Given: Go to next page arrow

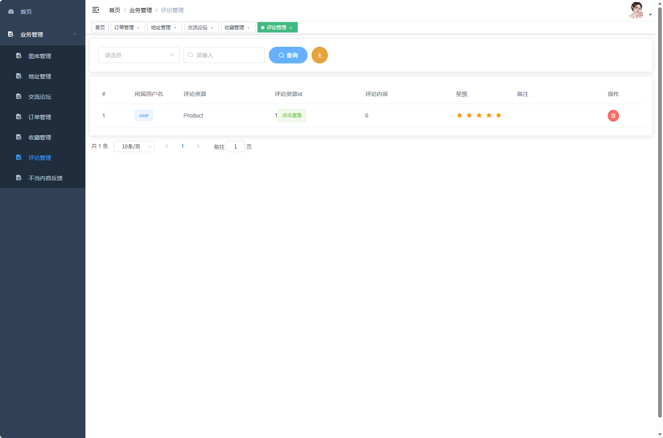Looking at the screenshot, I should tap(198, 146).
